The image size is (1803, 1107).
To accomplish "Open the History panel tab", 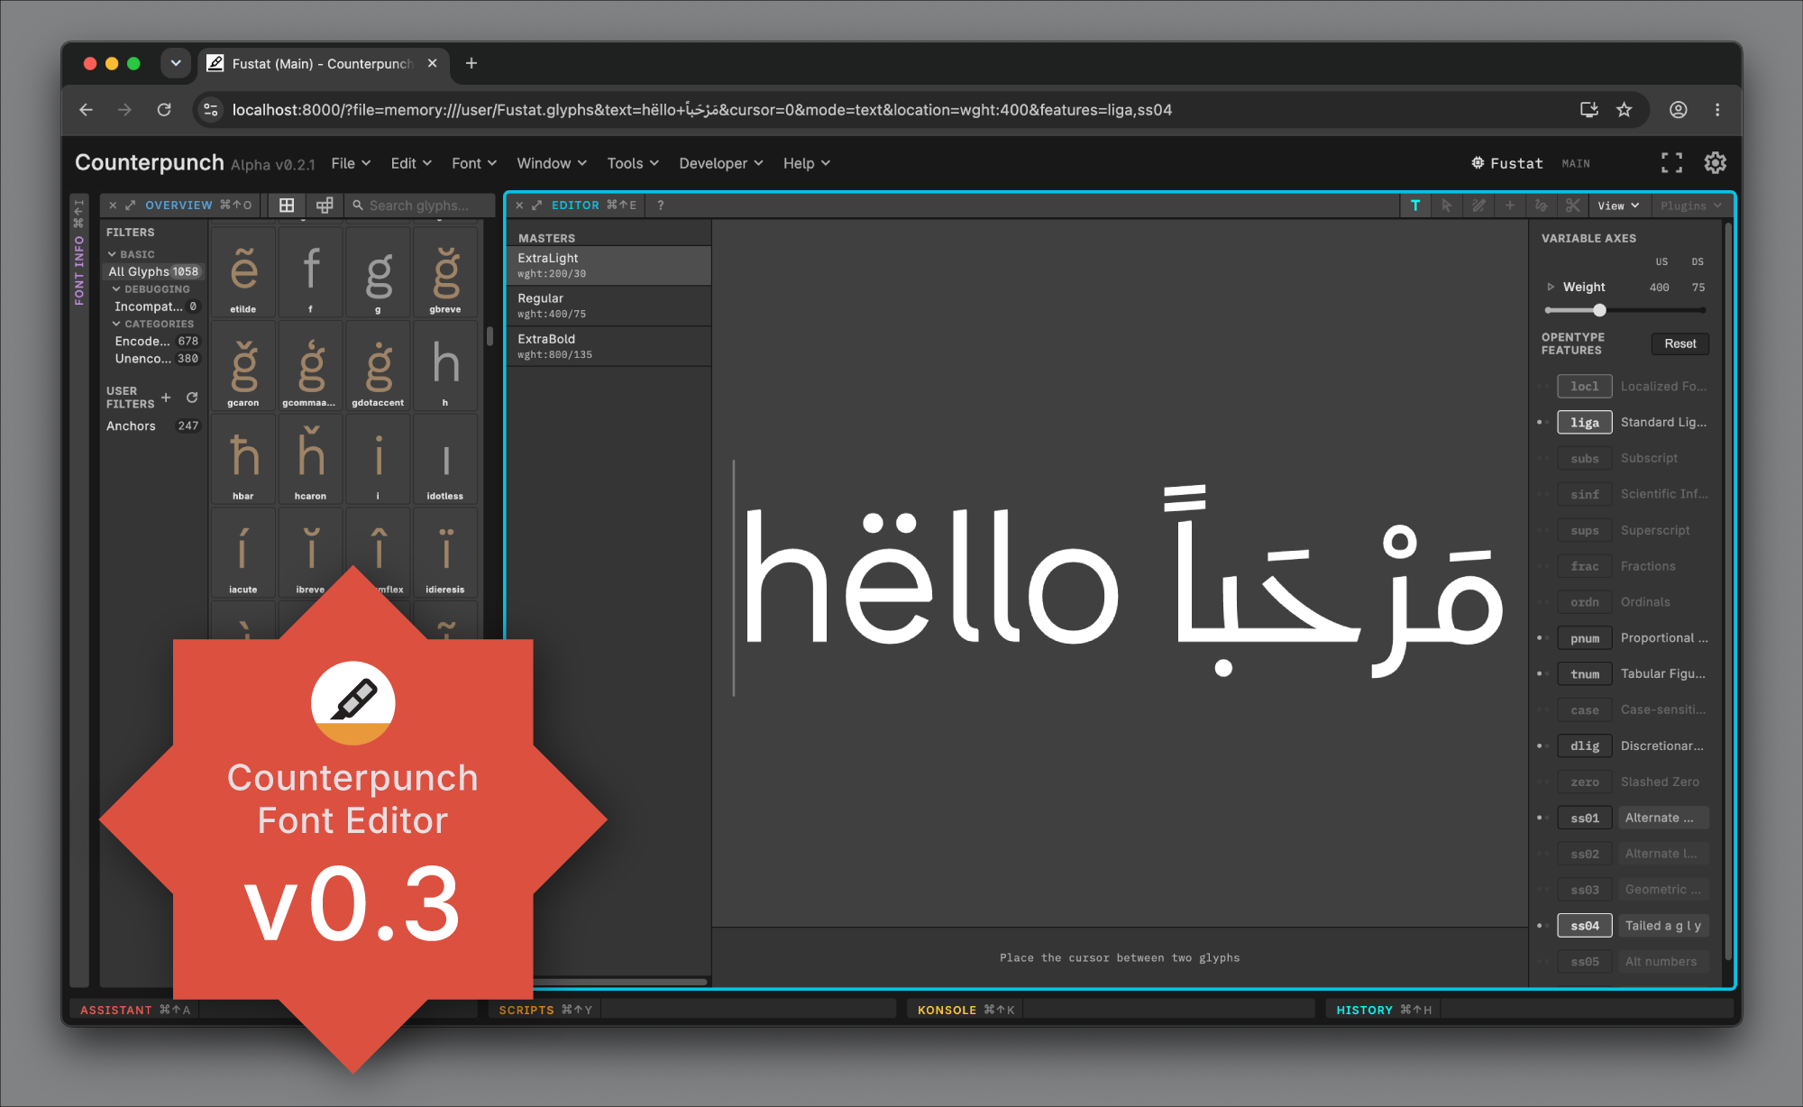I will pyautogui.click(x=1384, y=1010).
